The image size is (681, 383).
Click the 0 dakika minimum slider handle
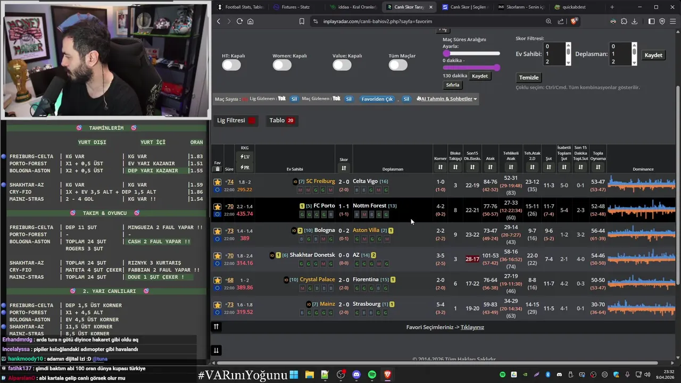pos(446,53)
